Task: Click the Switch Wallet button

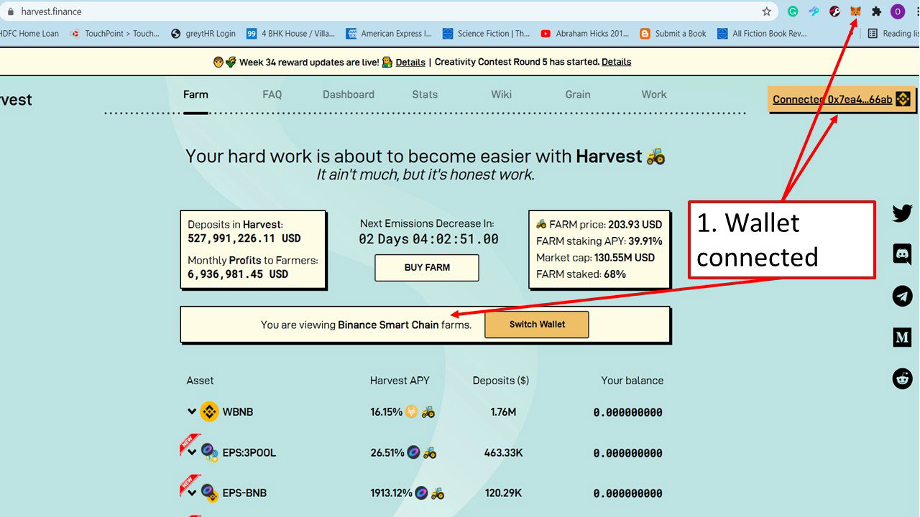Action: coord(537,325)
